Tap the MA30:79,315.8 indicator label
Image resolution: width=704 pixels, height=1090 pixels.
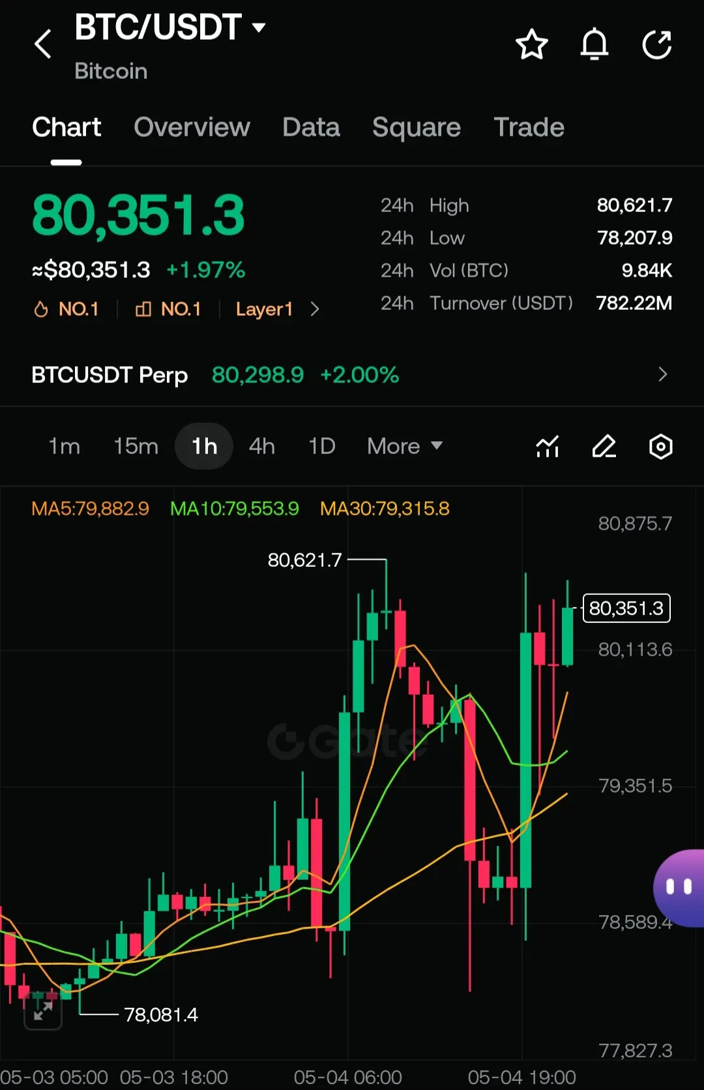click(385, 509)
